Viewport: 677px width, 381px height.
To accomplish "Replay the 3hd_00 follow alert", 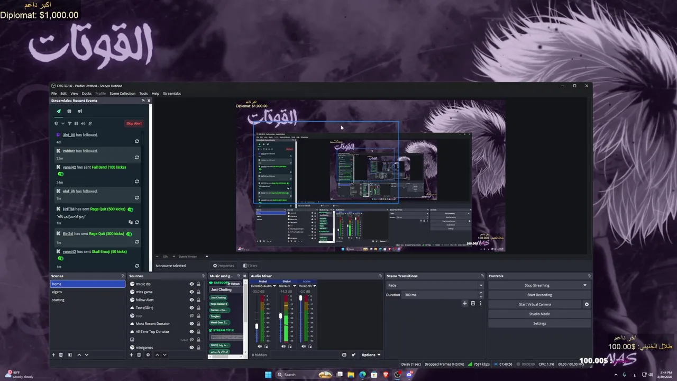I will coord(137,141).
